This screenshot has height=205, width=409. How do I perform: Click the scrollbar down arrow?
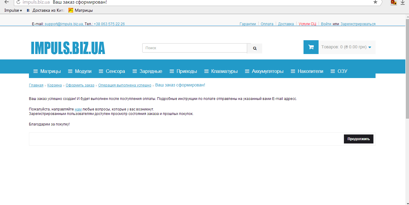(x=407, y=203)
